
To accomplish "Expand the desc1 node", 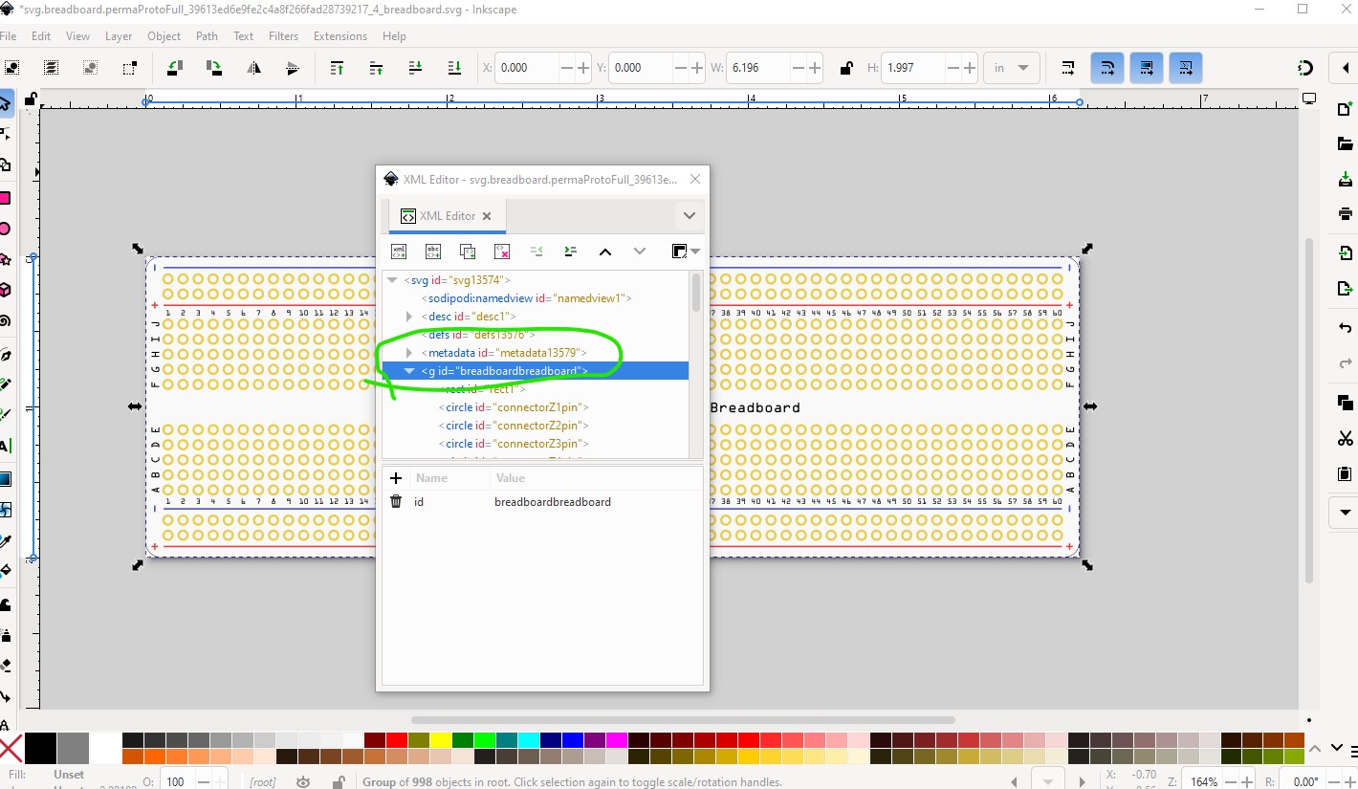I will point(409,317).
